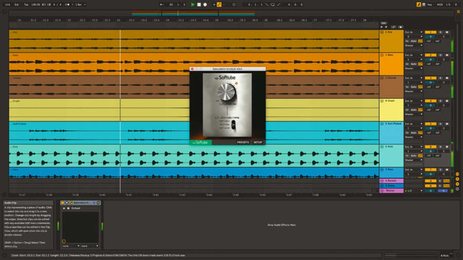
Task: Toggle the highlighted Automation Arm button
Action: pyautogui.click(x=219, y=4)
